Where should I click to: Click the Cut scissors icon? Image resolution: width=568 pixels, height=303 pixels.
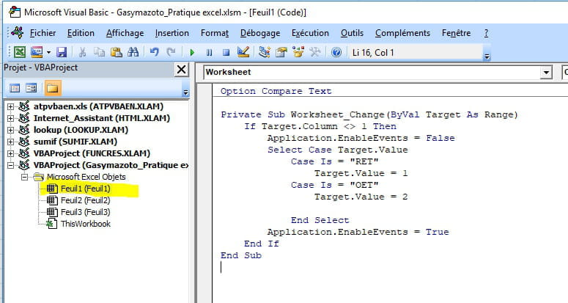(82, 52)
